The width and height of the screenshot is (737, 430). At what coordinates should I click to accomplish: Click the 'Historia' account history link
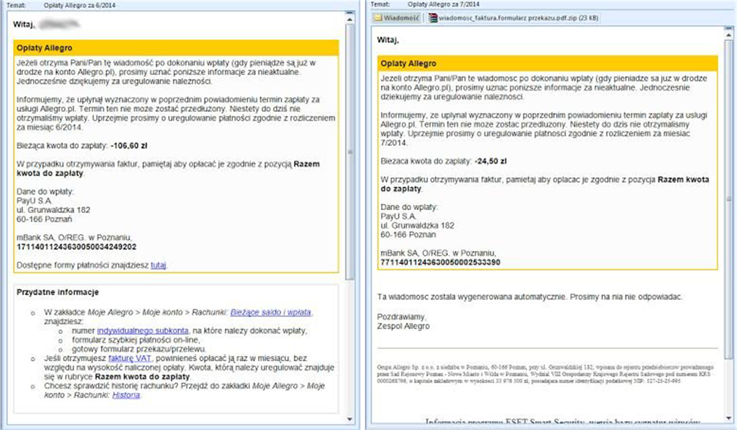pos(126,395)
